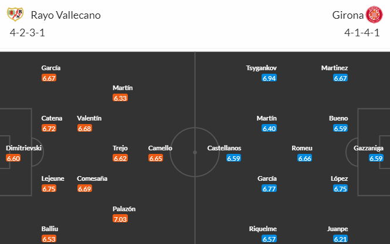Click Gazzaniga's 6.59 rating badge
This screenshot has width=390, height=244.
[x=376, y=158]
